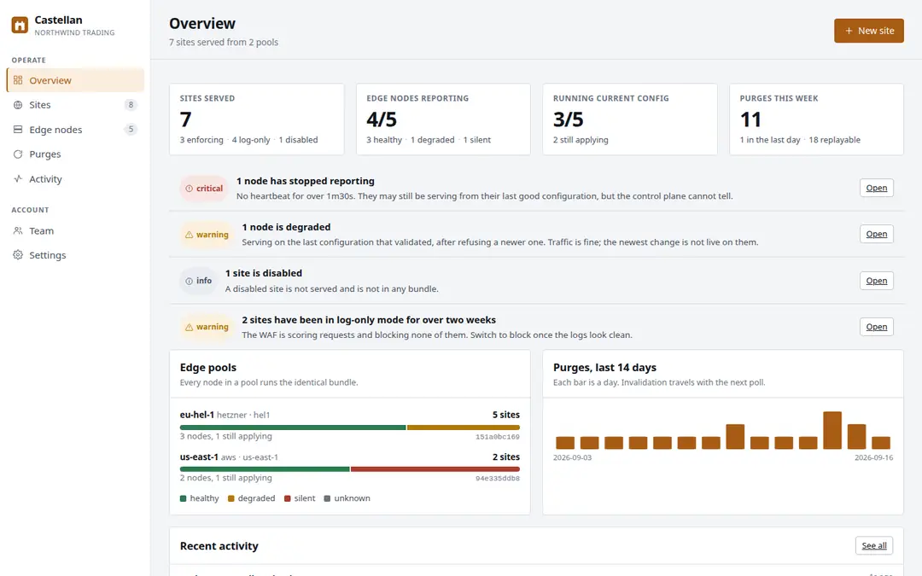
Task: Open the disabled site alert
Action: pos(876,281)
